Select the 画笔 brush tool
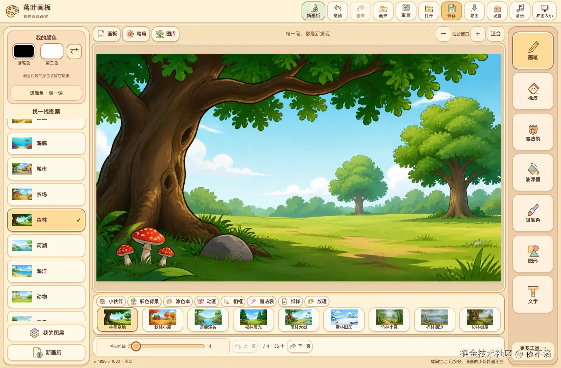Viewport: 561px width, 368px height. (533, 50)
